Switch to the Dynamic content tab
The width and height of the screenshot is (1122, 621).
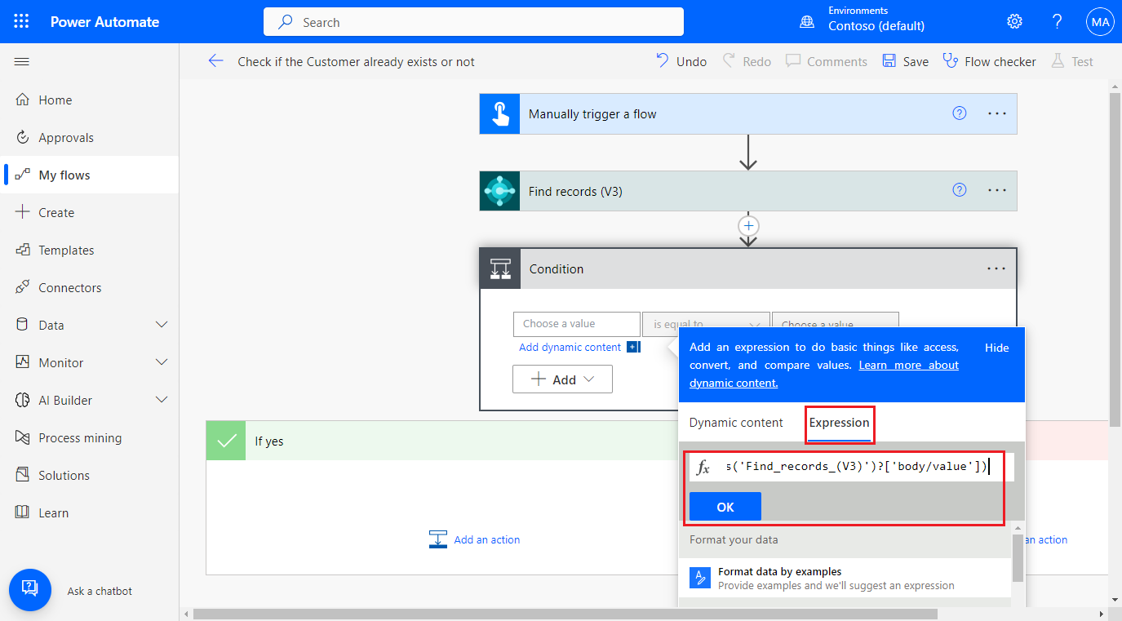738,423
